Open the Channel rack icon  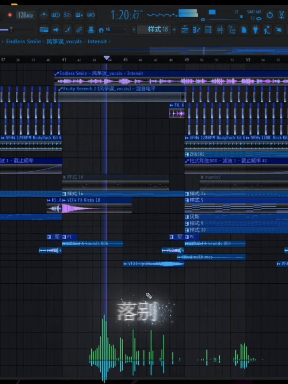coord(208,30)
